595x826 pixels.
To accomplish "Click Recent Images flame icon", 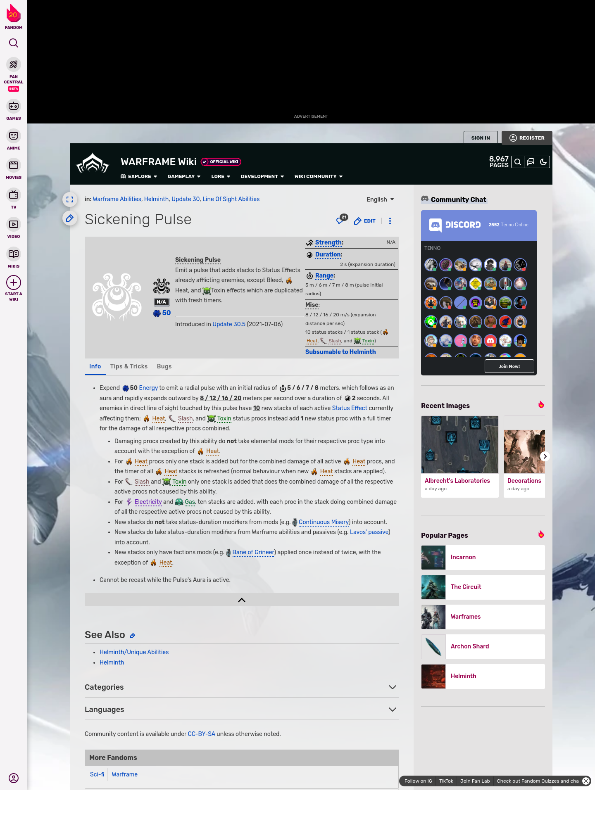I will (x=541, y=405).
